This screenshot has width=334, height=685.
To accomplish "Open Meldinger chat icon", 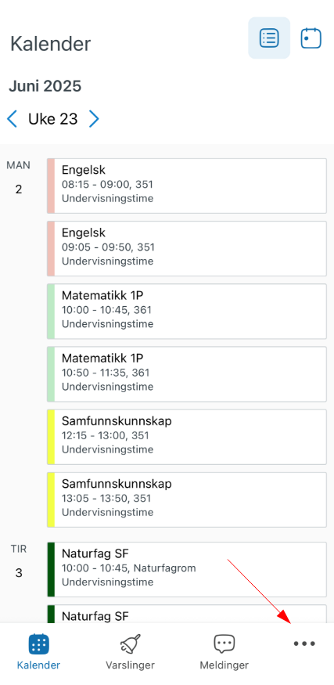I will [x=224, y=644].
